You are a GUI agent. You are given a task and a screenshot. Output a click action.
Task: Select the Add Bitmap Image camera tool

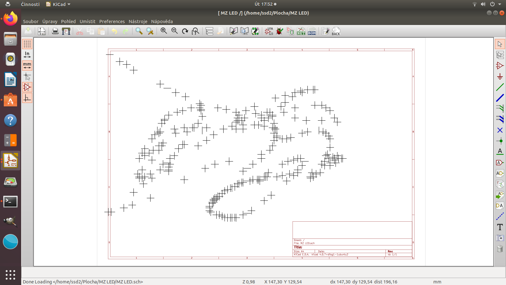point(500,238)
